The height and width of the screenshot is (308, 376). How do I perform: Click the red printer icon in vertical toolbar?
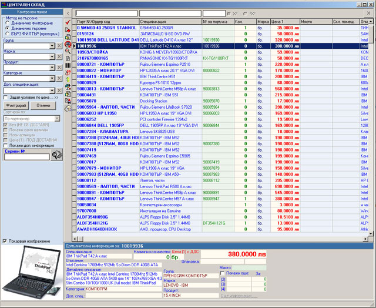point(69,45)
